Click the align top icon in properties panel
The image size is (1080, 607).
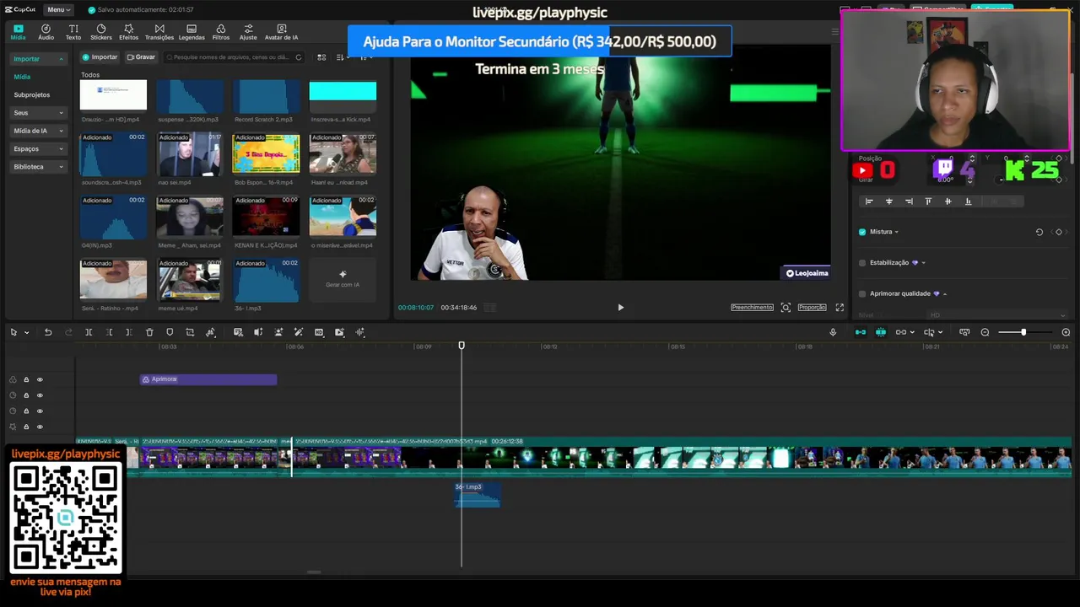click(x=928, y=201)
